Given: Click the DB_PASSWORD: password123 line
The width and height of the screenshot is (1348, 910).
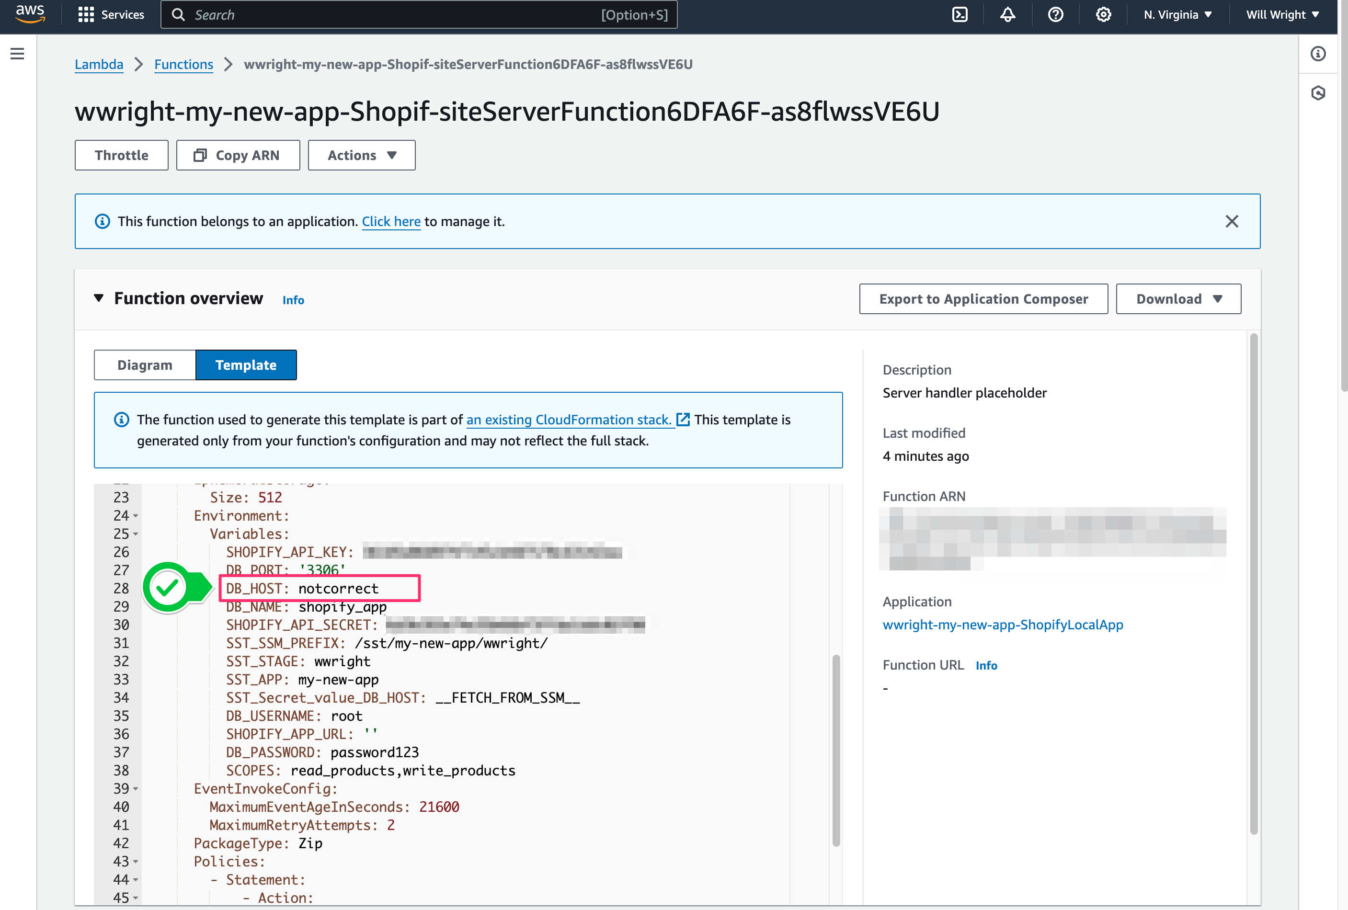Looking at the screenshot, I should tap(322, 752).
